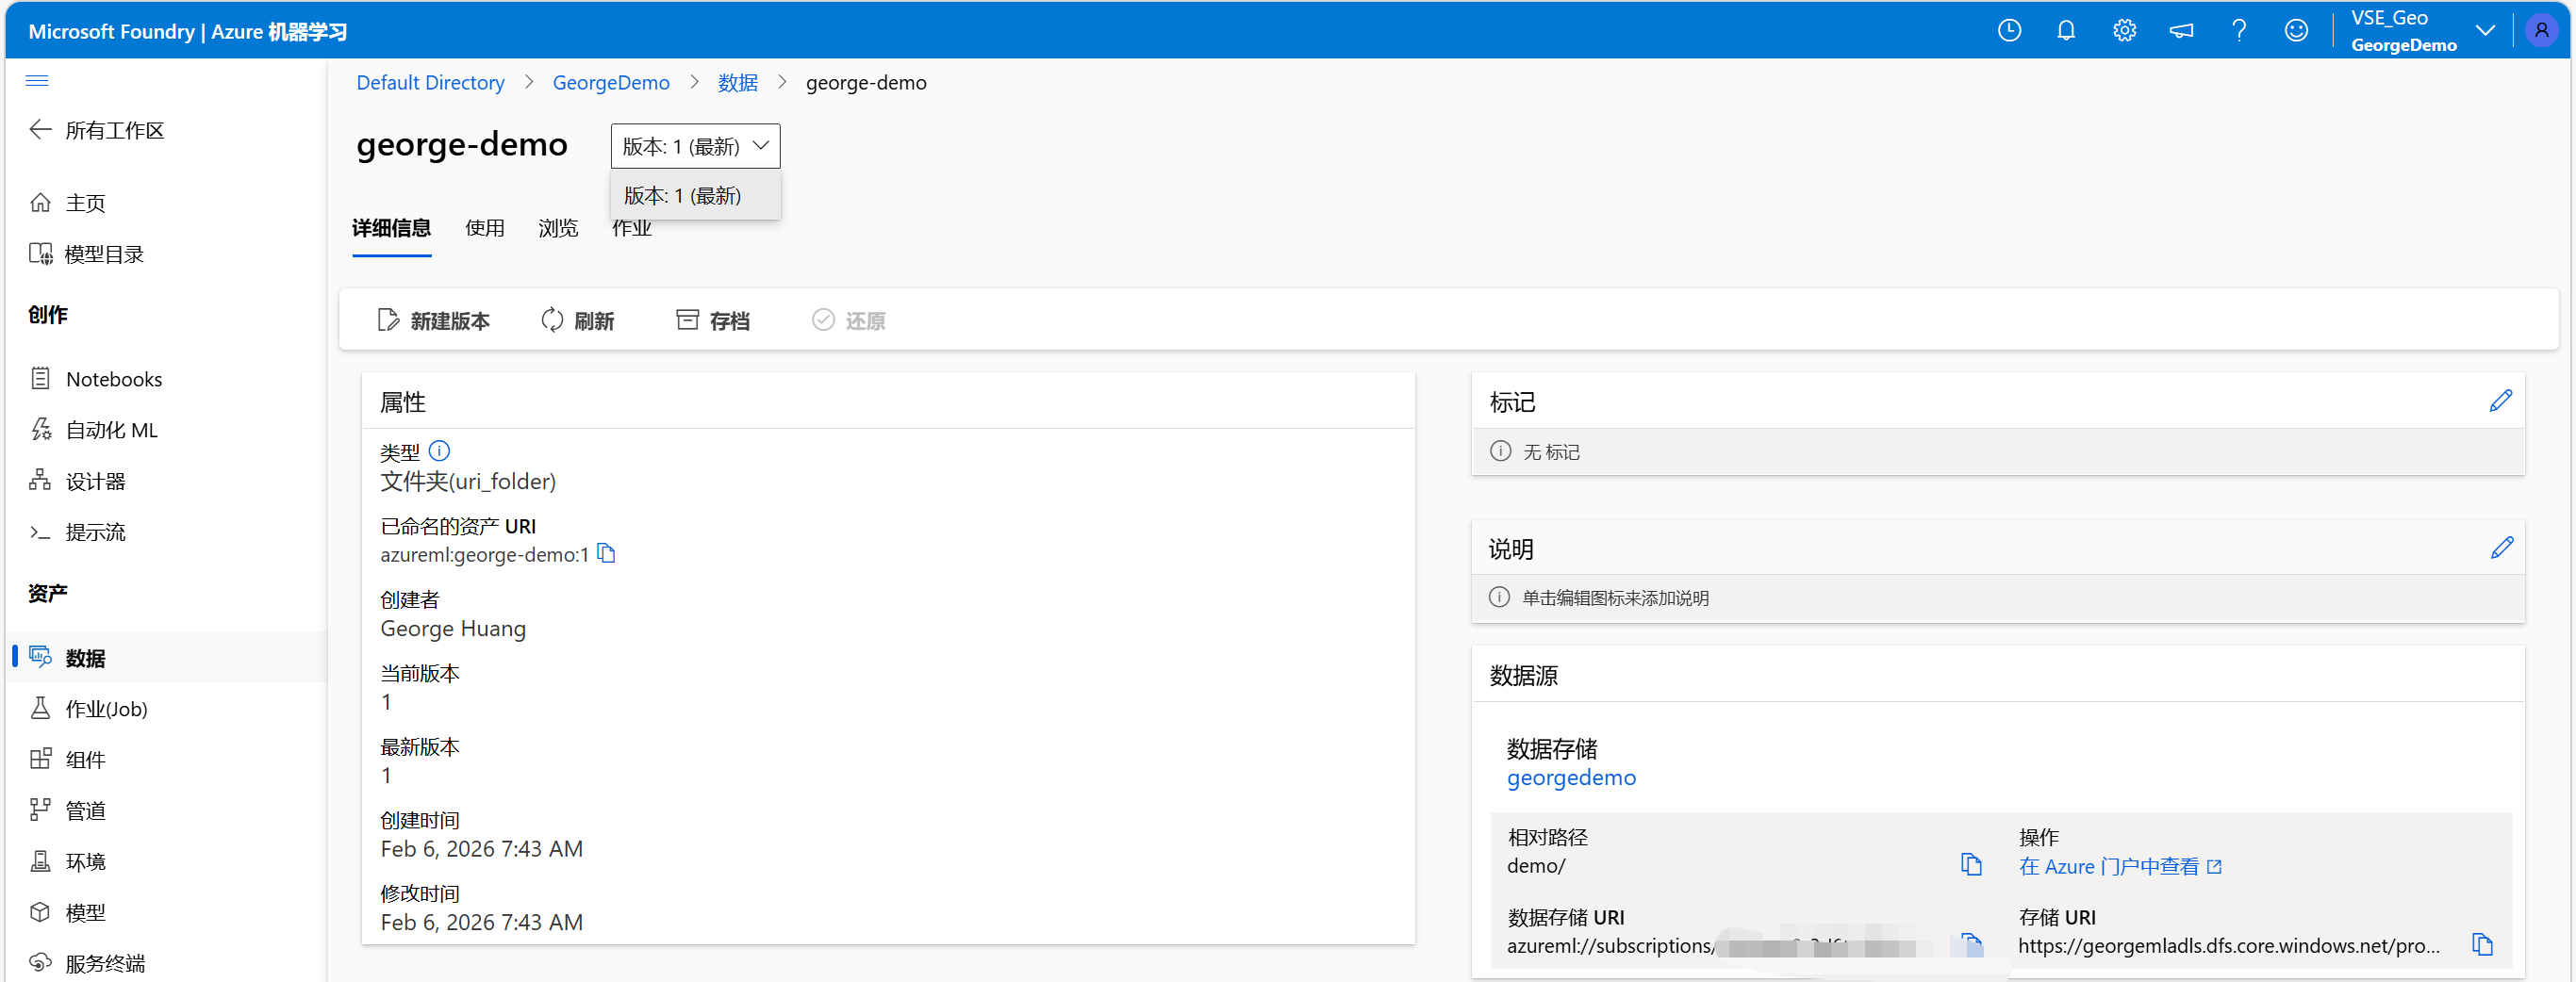Image resolution: width=2576 pixels, height=982 pixels.
Task: Open the 版本 version dropdown
Action: [x=694, y=146]
